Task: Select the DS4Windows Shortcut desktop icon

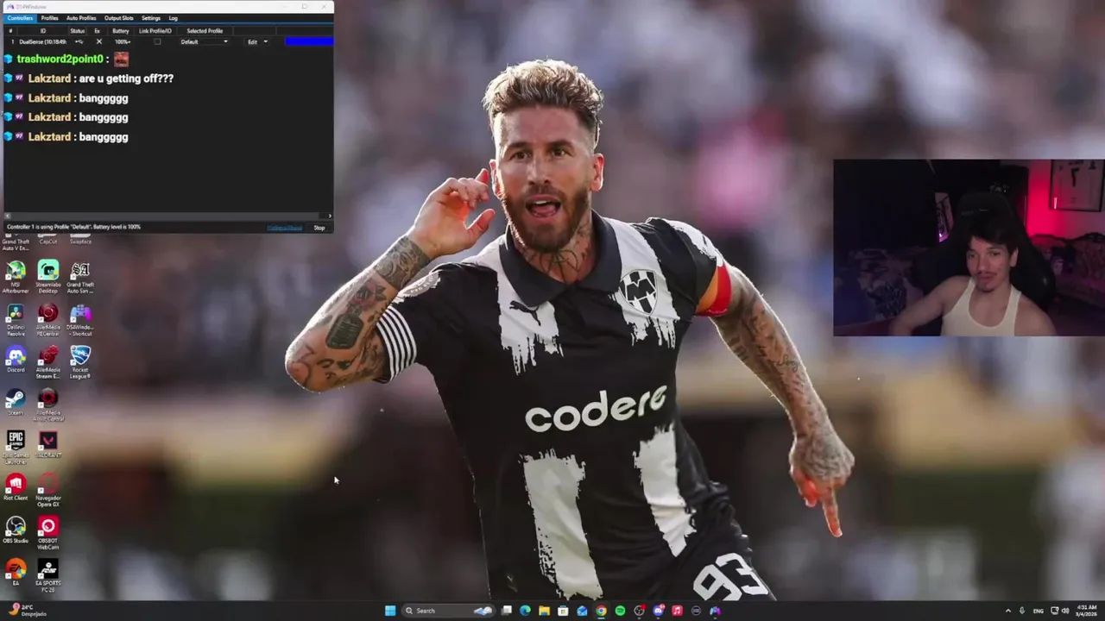Action: pos(80,320)
